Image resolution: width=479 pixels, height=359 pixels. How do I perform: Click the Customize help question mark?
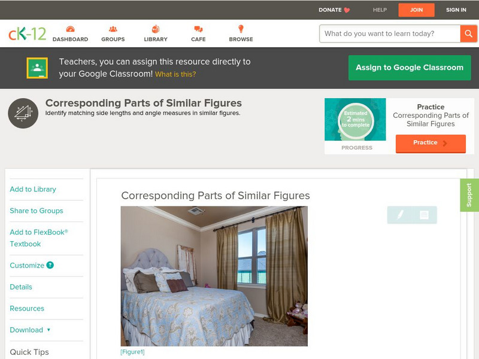coord(50,265)
